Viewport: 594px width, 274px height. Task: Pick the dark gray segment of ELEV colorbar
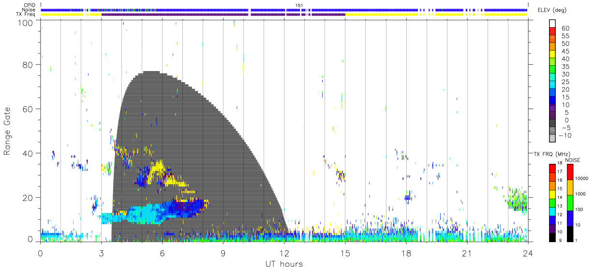point(552,124)
